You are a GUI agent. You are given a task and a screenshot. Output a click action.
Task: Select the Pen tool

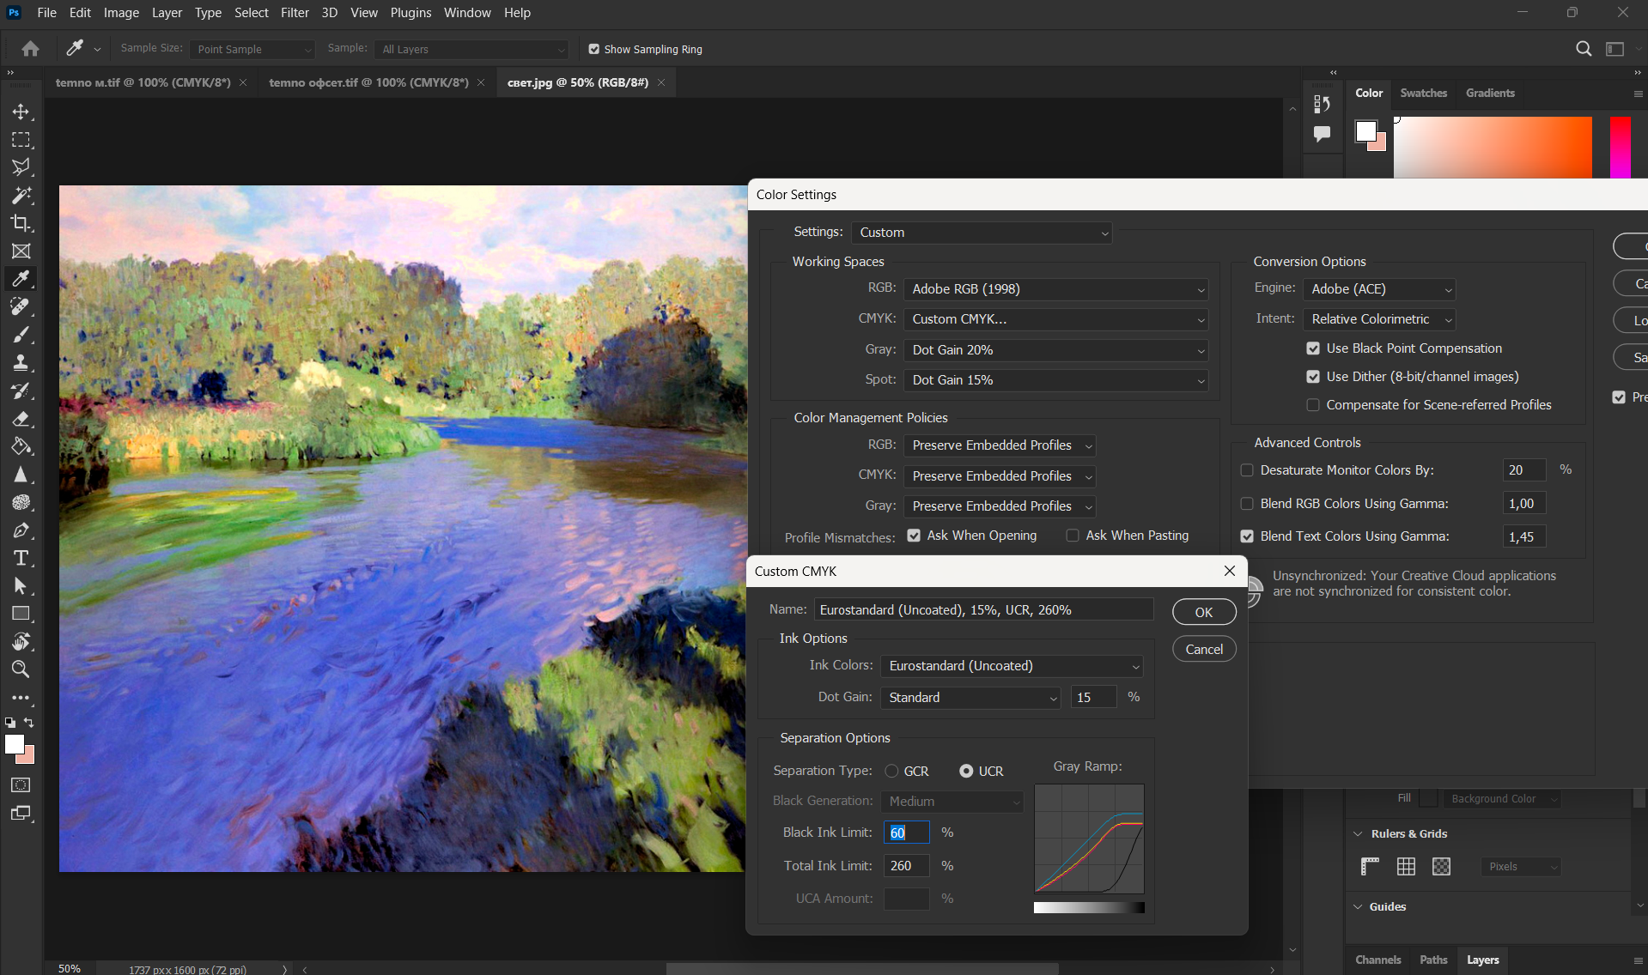click(21, 530)
